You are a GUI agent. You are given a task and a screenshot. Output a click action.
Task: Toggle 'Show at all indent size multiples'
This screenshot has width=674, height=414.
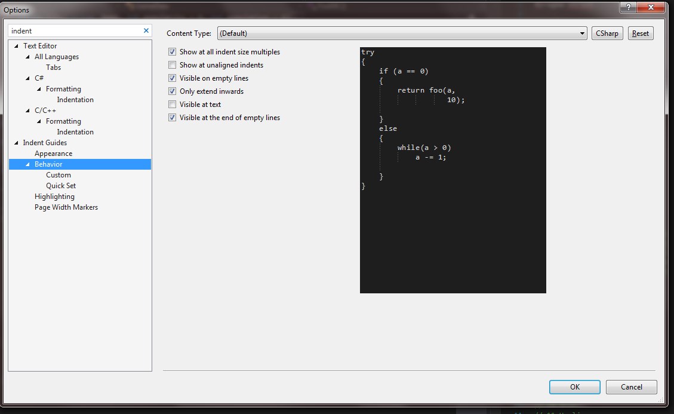pos(173,52)
